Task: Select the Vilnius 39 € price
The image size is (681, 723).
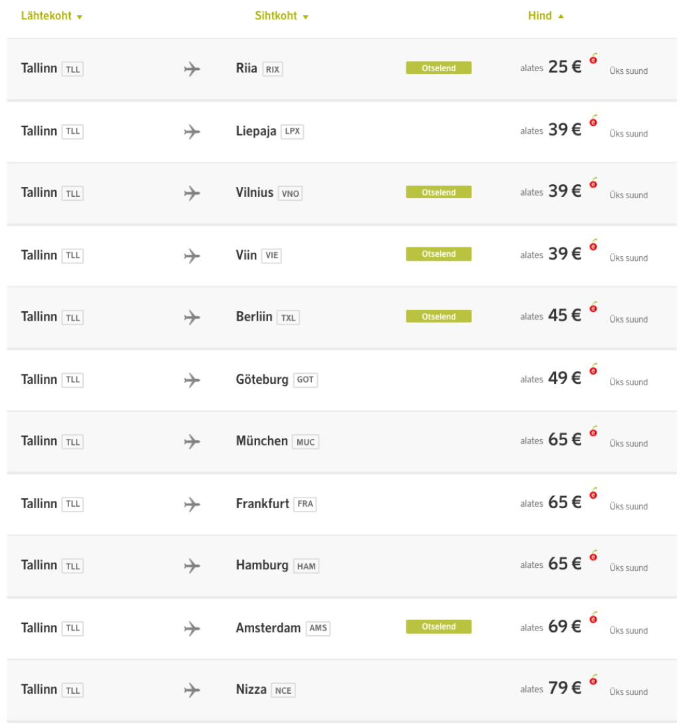Action: point(565,192)
